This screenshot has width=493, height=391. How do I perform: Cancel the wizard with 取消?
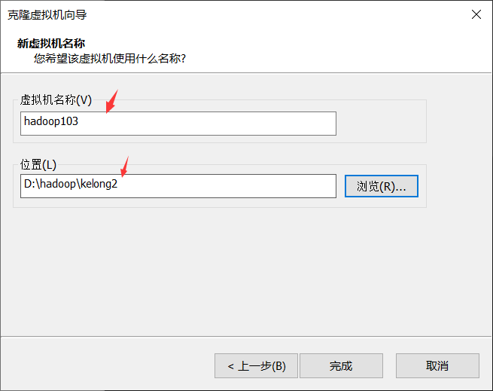(x=437, y=366)
